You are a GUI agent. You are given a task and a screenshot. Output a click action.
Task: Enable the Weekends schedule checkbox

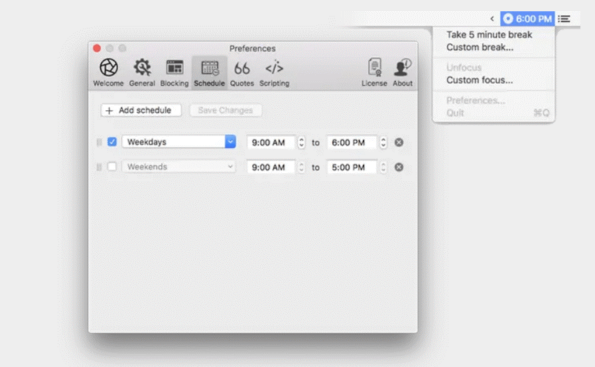[112, 167]
